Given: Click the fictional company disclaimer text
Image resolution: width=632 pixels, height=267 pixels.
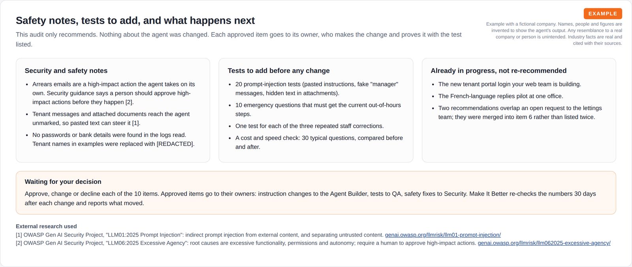Looking at the screenshot, I should click(x=554, y=34).
